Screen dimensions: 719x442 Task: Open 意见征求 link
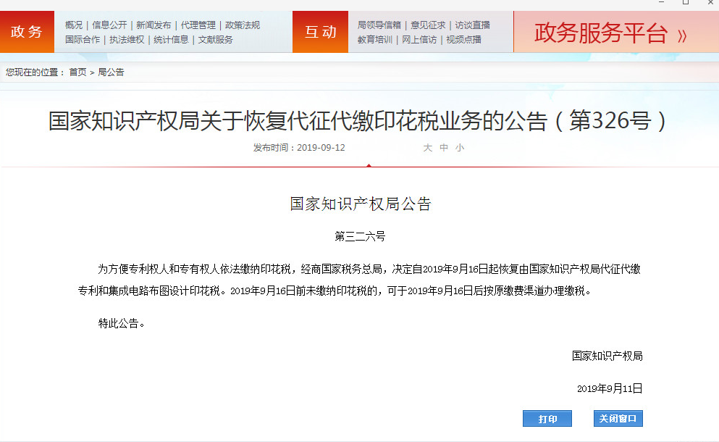428,25
